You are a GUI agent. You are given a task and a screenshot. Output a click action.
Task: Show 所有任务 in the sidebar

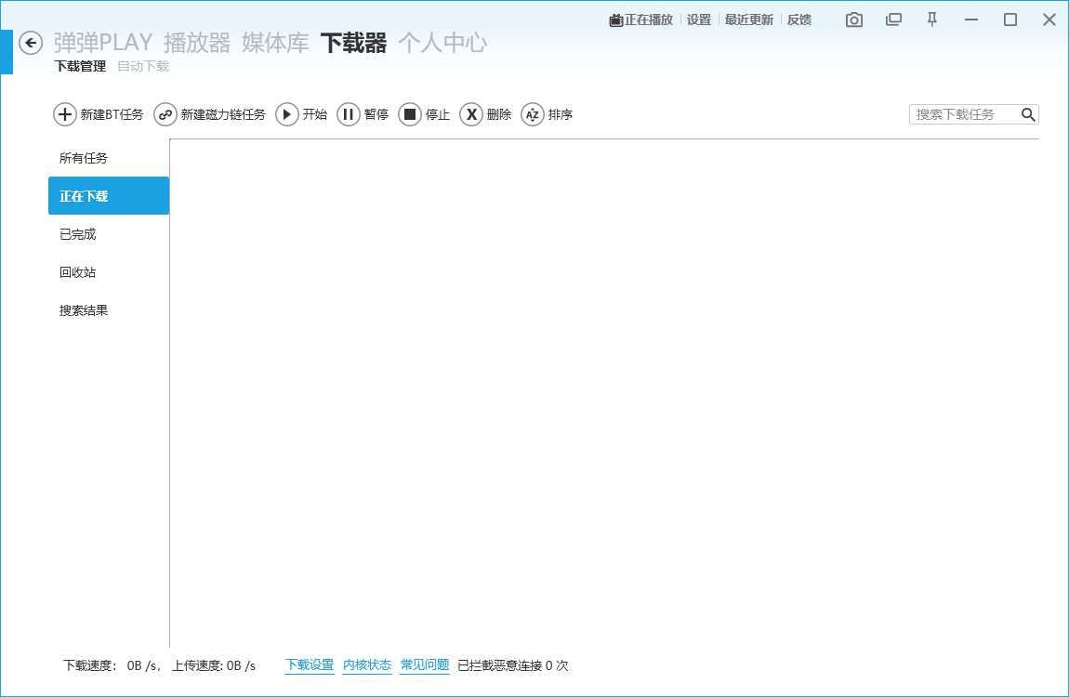tap(109, 158)
